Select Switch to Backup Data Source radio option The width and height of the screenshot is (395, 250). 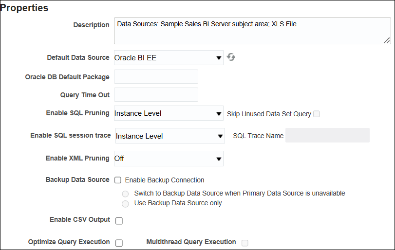tap(125, 194)
